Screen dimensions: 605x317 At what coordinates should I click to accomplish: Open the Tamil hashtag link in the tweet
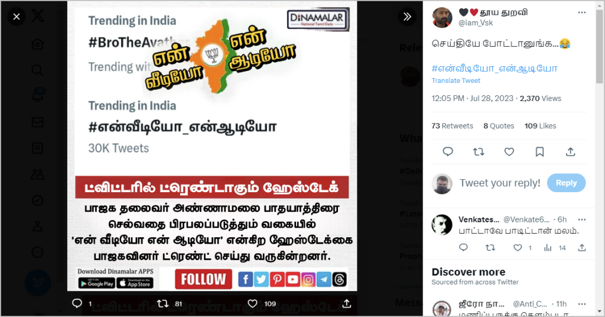tap(495, 69)
